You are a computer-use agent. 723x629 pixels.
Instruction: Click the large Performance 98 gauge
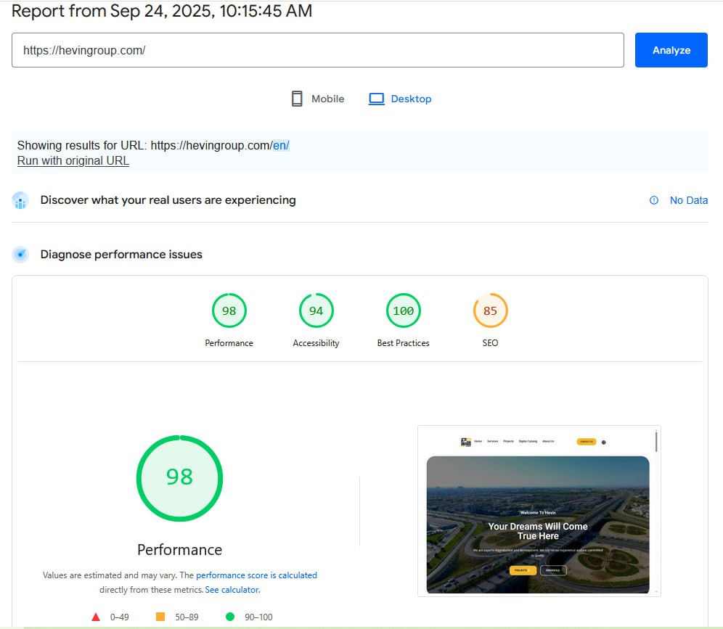179,477
